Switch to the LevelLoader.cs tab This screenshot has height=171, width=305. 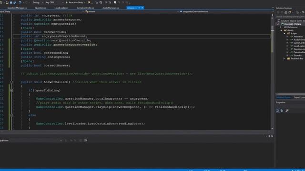tap(61, 8)
